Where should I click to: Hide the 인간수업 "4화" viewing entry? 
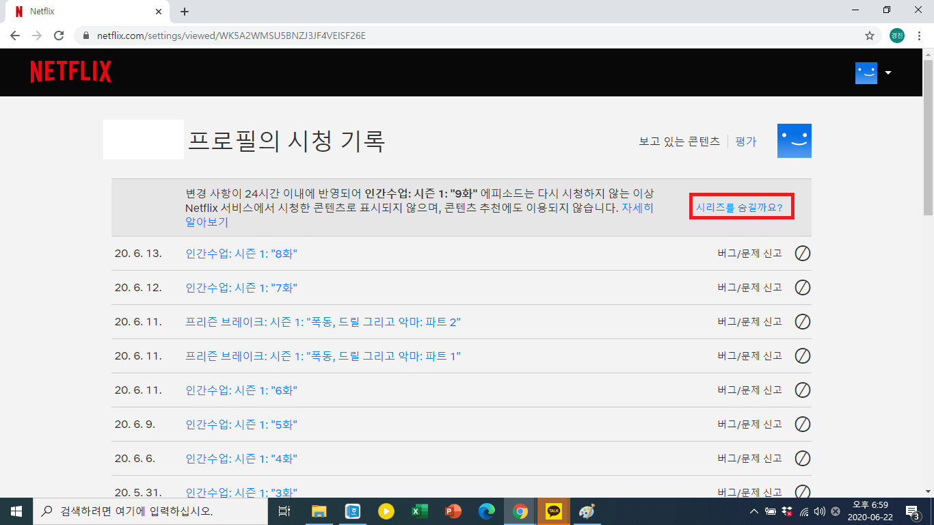[x=803, y=459]
